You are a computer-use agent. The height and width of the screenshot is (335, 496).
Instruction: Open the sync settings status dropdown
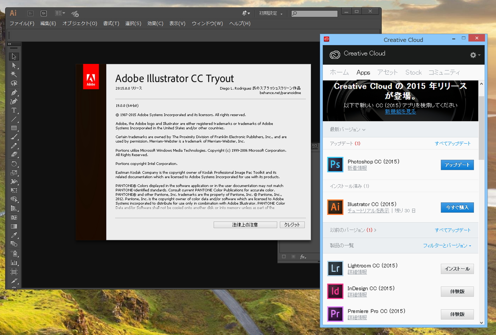(x=246, y=13)
